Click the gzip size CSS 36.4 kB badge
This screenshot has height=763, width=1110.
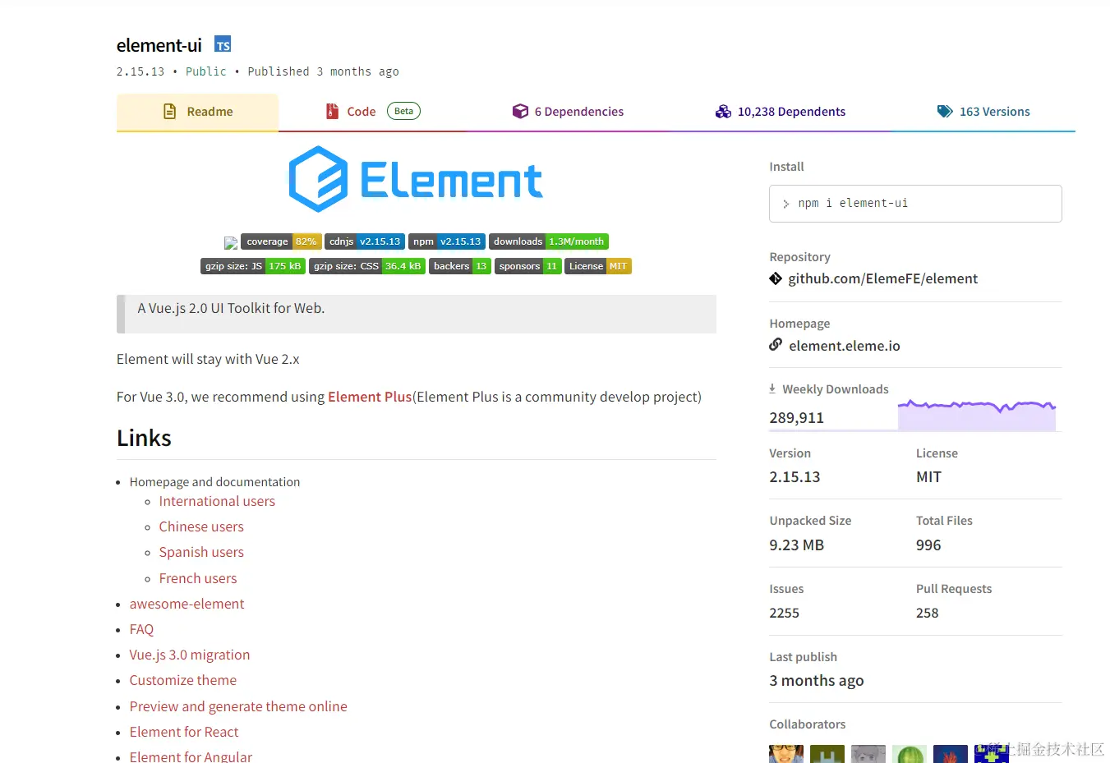click(x=367, y=266)
